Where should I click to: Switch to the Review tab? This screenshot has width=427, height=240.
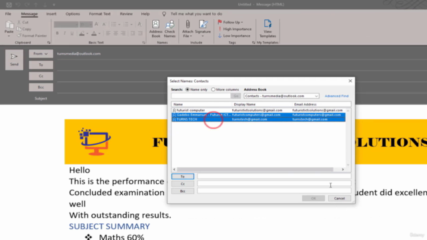[126, 14]
